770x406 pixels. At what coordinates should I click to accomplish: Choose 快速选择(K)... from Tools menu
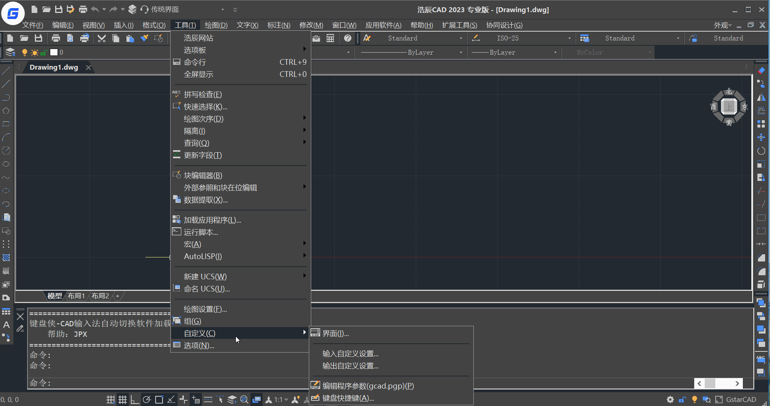tap(241, 106)
